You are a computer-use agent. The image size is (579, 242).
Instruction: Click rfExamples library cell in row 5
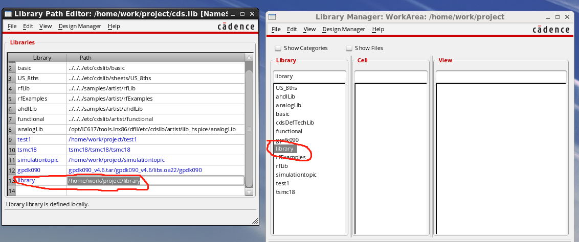[40, 99]
